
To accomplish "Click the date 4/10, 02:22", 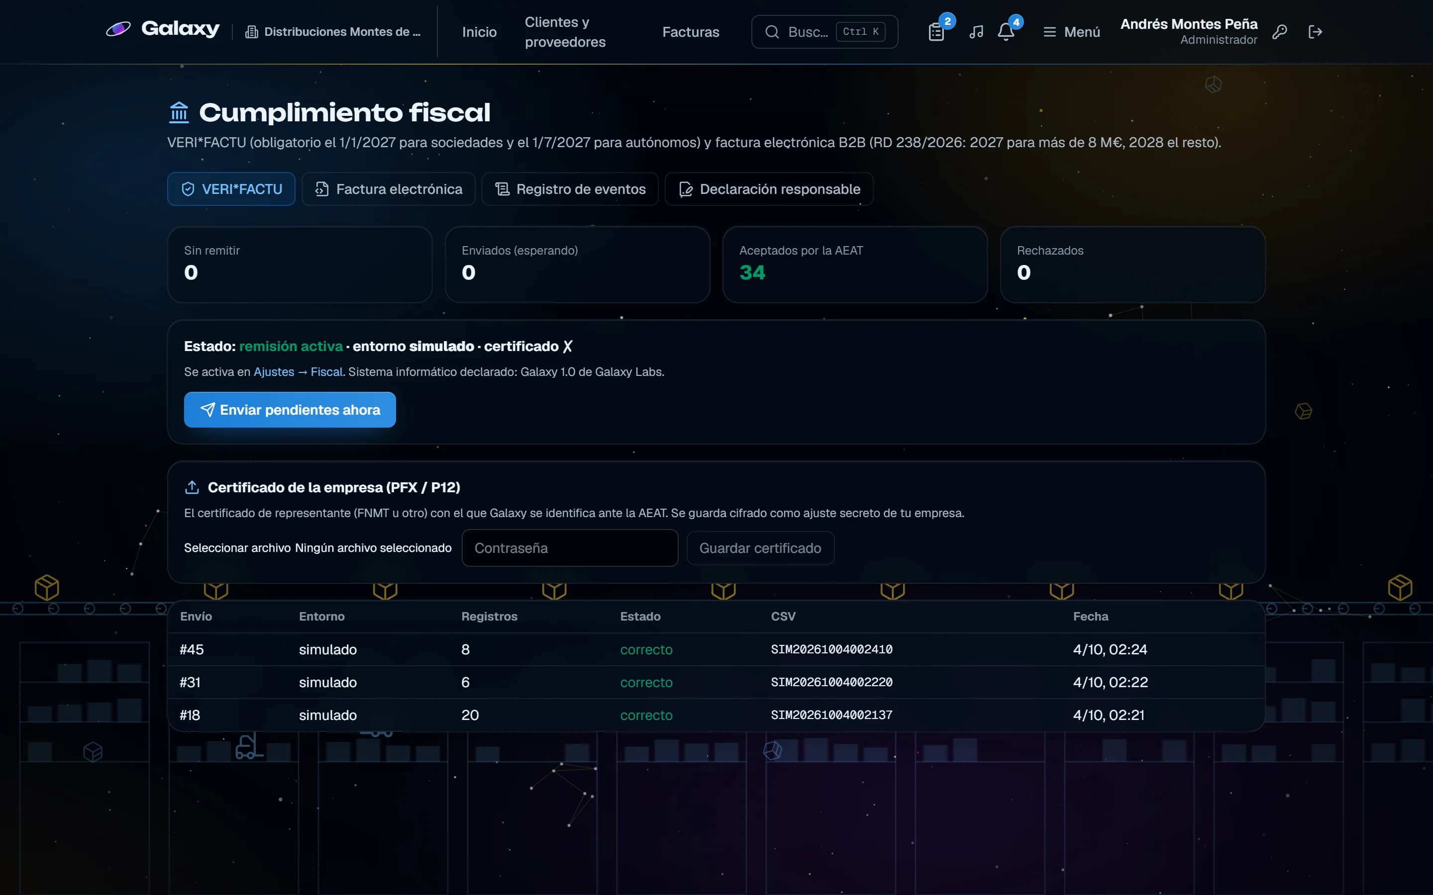I will [1110, 682].
